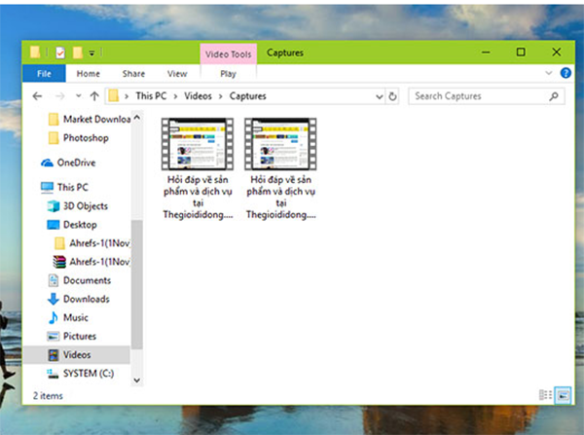Click the Up directory arrow
The width and height of the screenshot is (584, 435).
click(x=94, y=96)
